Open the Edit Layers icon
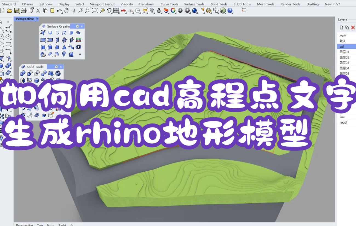The width and height of the screenshot is (356, 226). click(166, 11)
